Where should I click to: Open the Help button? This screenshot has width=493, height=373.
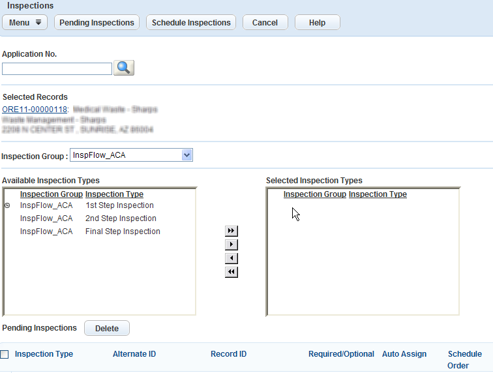pyautogui.click(x=317, y=22)
